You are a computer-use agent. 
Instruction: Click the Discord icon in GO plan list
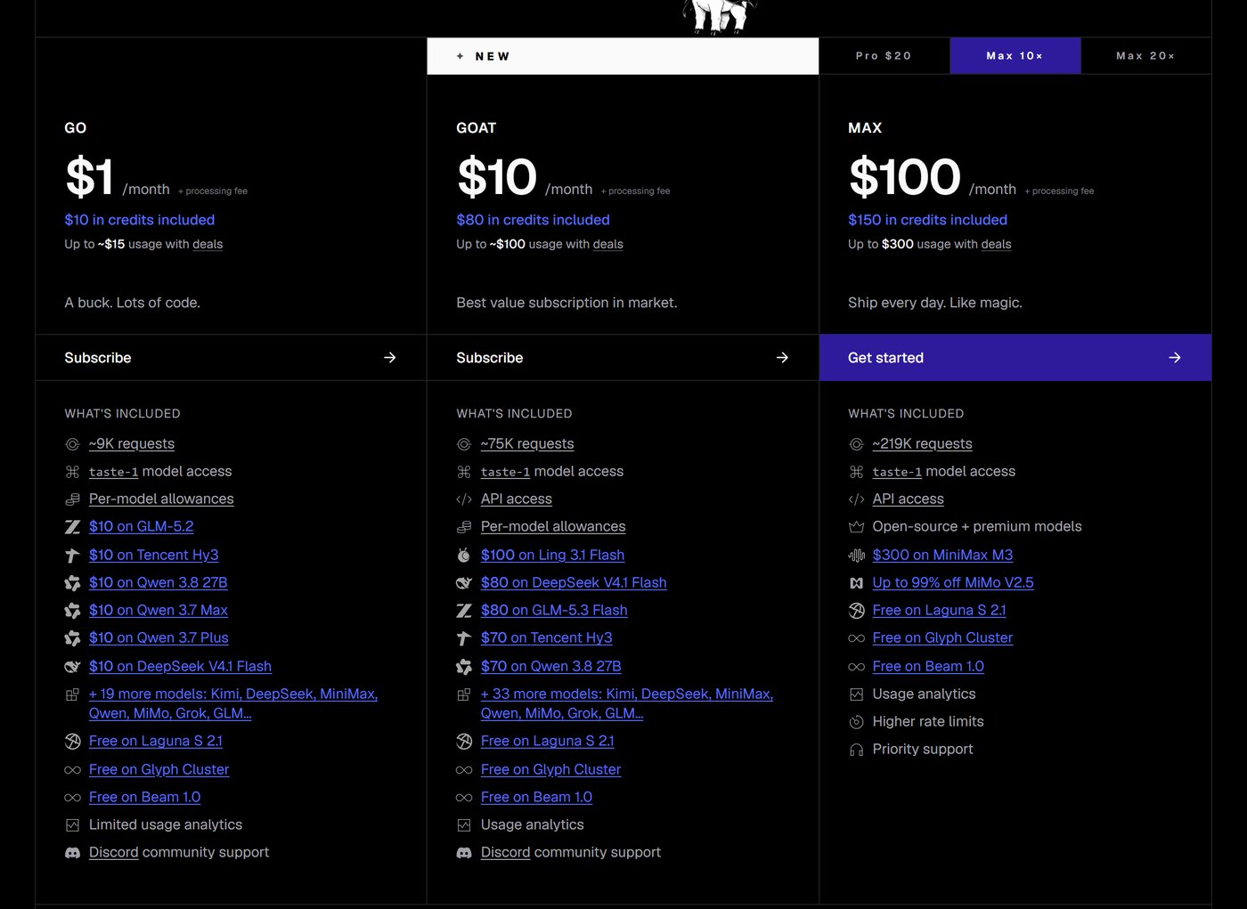[73, 853]
